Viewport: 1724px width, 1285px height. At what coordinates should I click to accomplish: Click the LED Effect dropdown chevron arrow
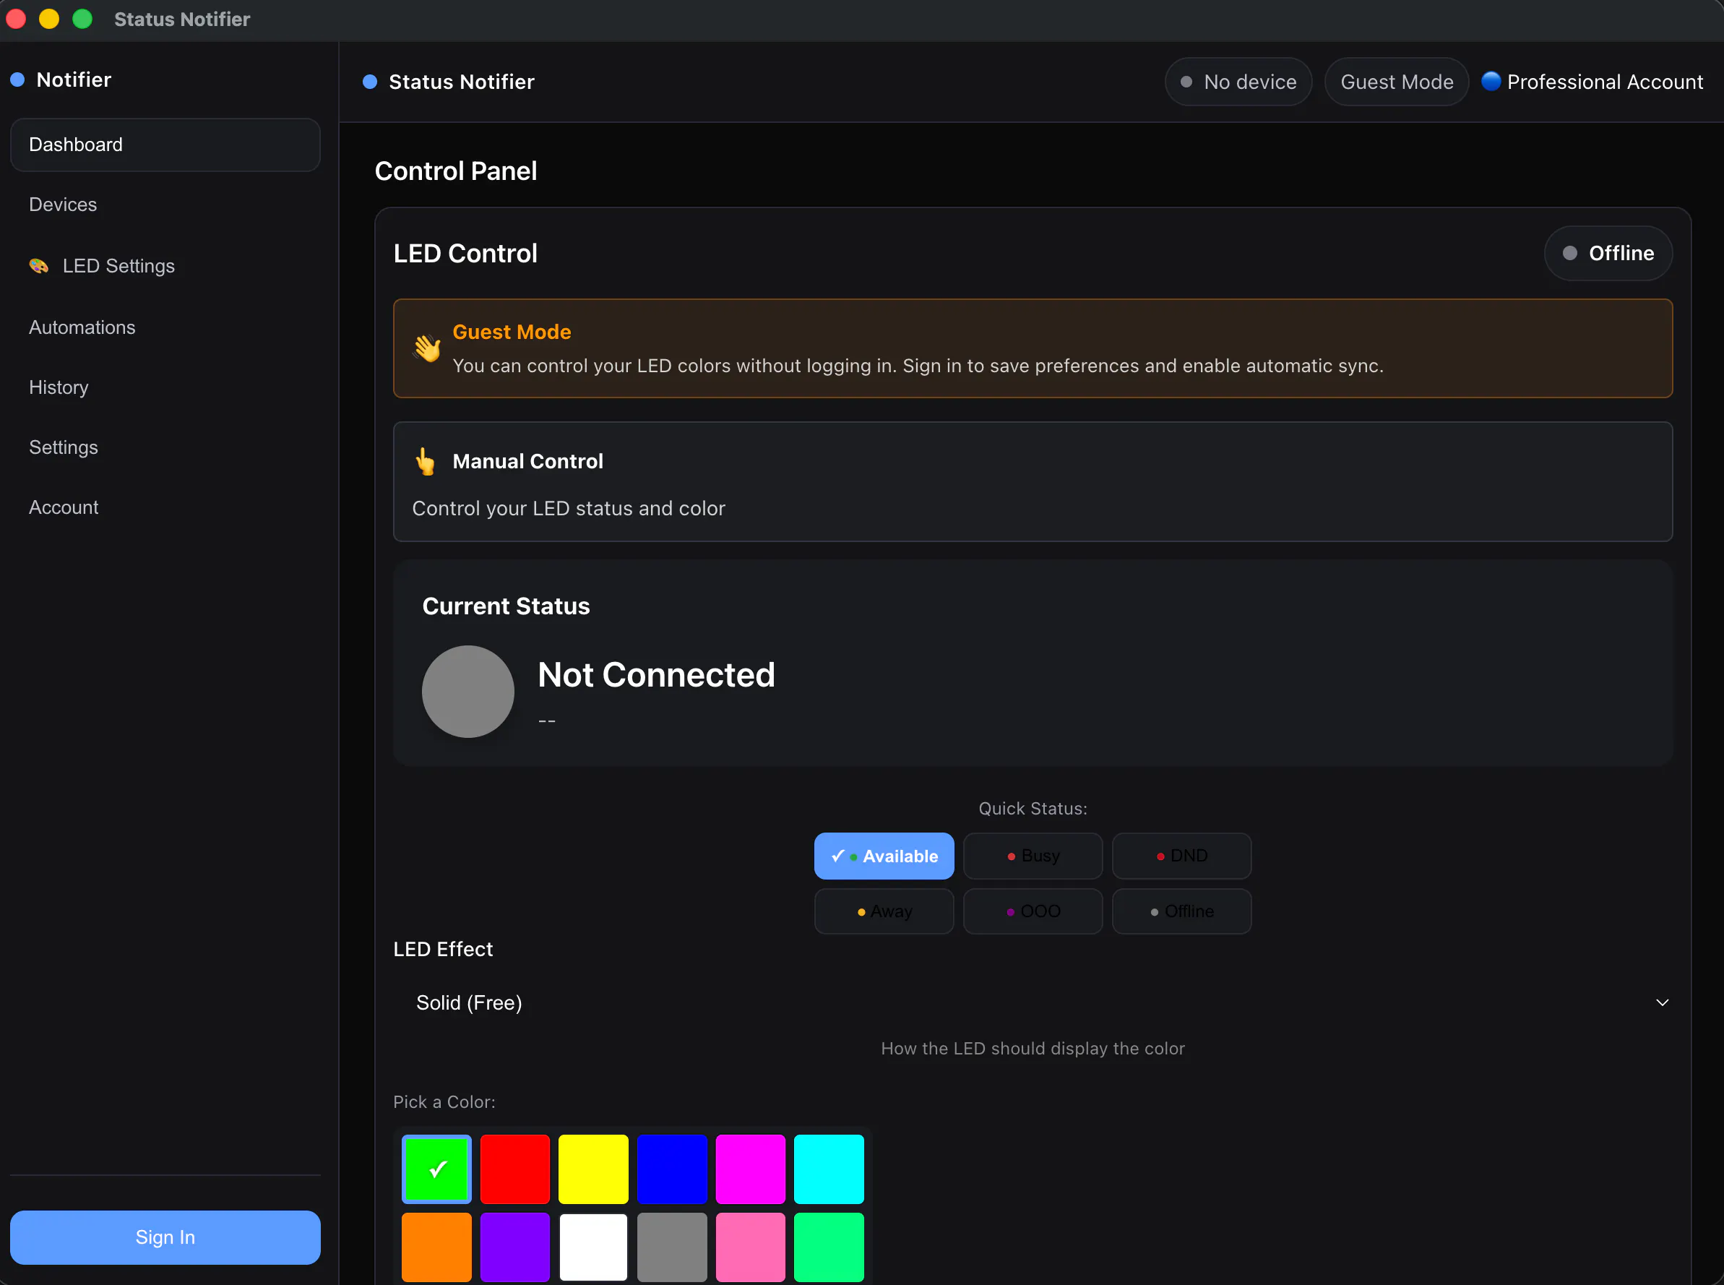tap(1662, 1002)
